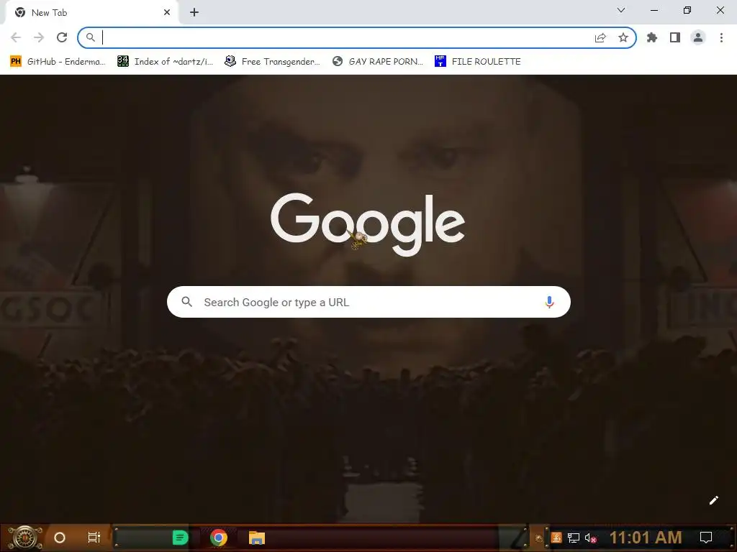The image size is (737, 552).
Task: Open the Index of ~dartz bookmark
Action: [x=165, y=62]
